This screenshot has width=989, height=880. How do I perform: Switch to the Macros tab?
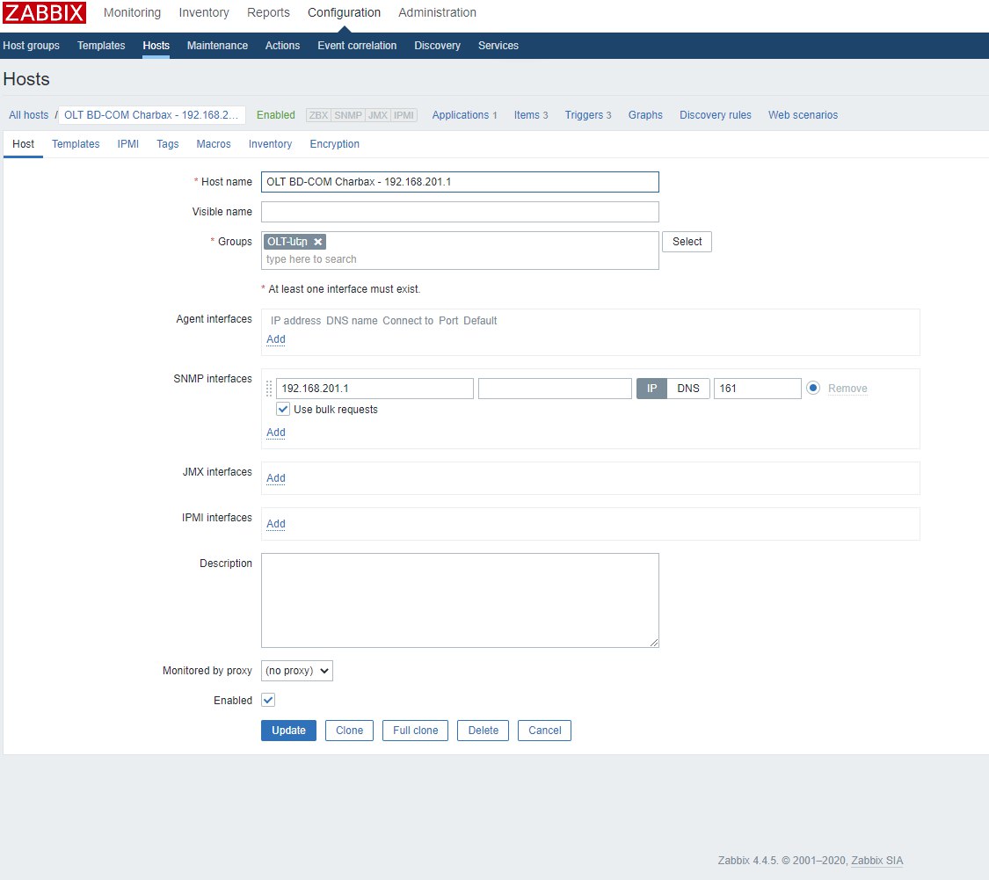pyautogui.click(x=214, y=144)
